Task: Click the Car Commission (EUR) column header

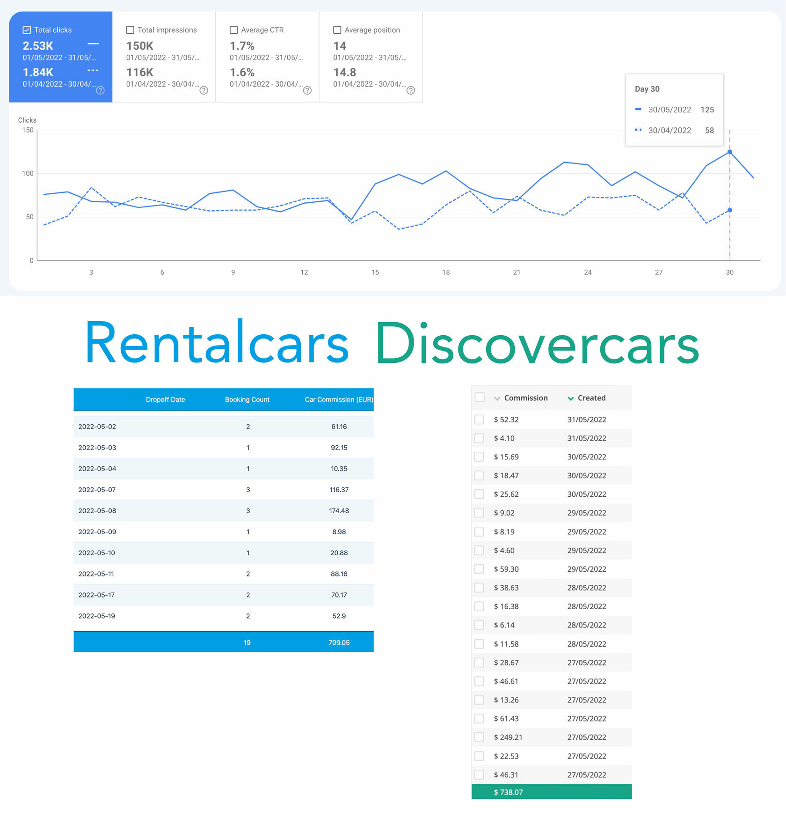Action: tap(339, 399)
